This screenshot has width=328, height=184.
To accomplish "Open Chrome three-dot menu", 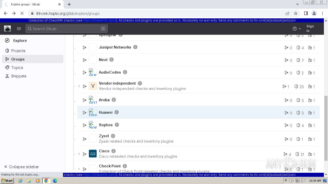I will click(322, 13).
